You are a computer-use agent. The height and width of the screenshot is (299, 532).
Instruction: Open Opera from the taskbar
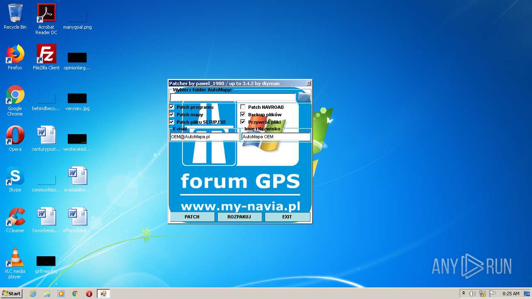coord(89,294)
